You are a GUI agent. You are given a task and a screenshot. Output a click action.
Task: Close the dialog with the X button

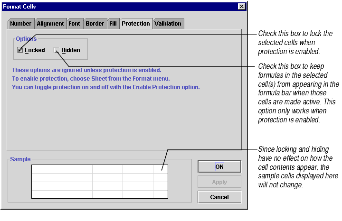(x=241, y=6)
